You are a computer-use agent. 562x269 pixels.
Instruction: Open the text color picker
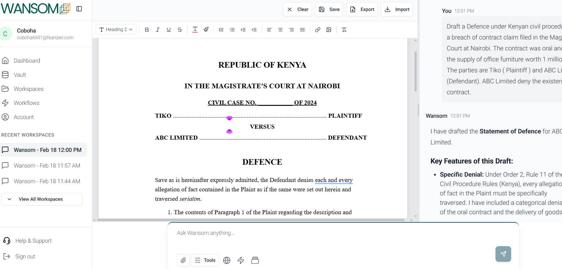[195, 30]
